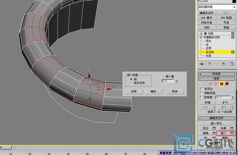Screen dimensions: 238x155
Task: Click the 倒角 button
Action: pyautogui.click(x=206, y=133)
